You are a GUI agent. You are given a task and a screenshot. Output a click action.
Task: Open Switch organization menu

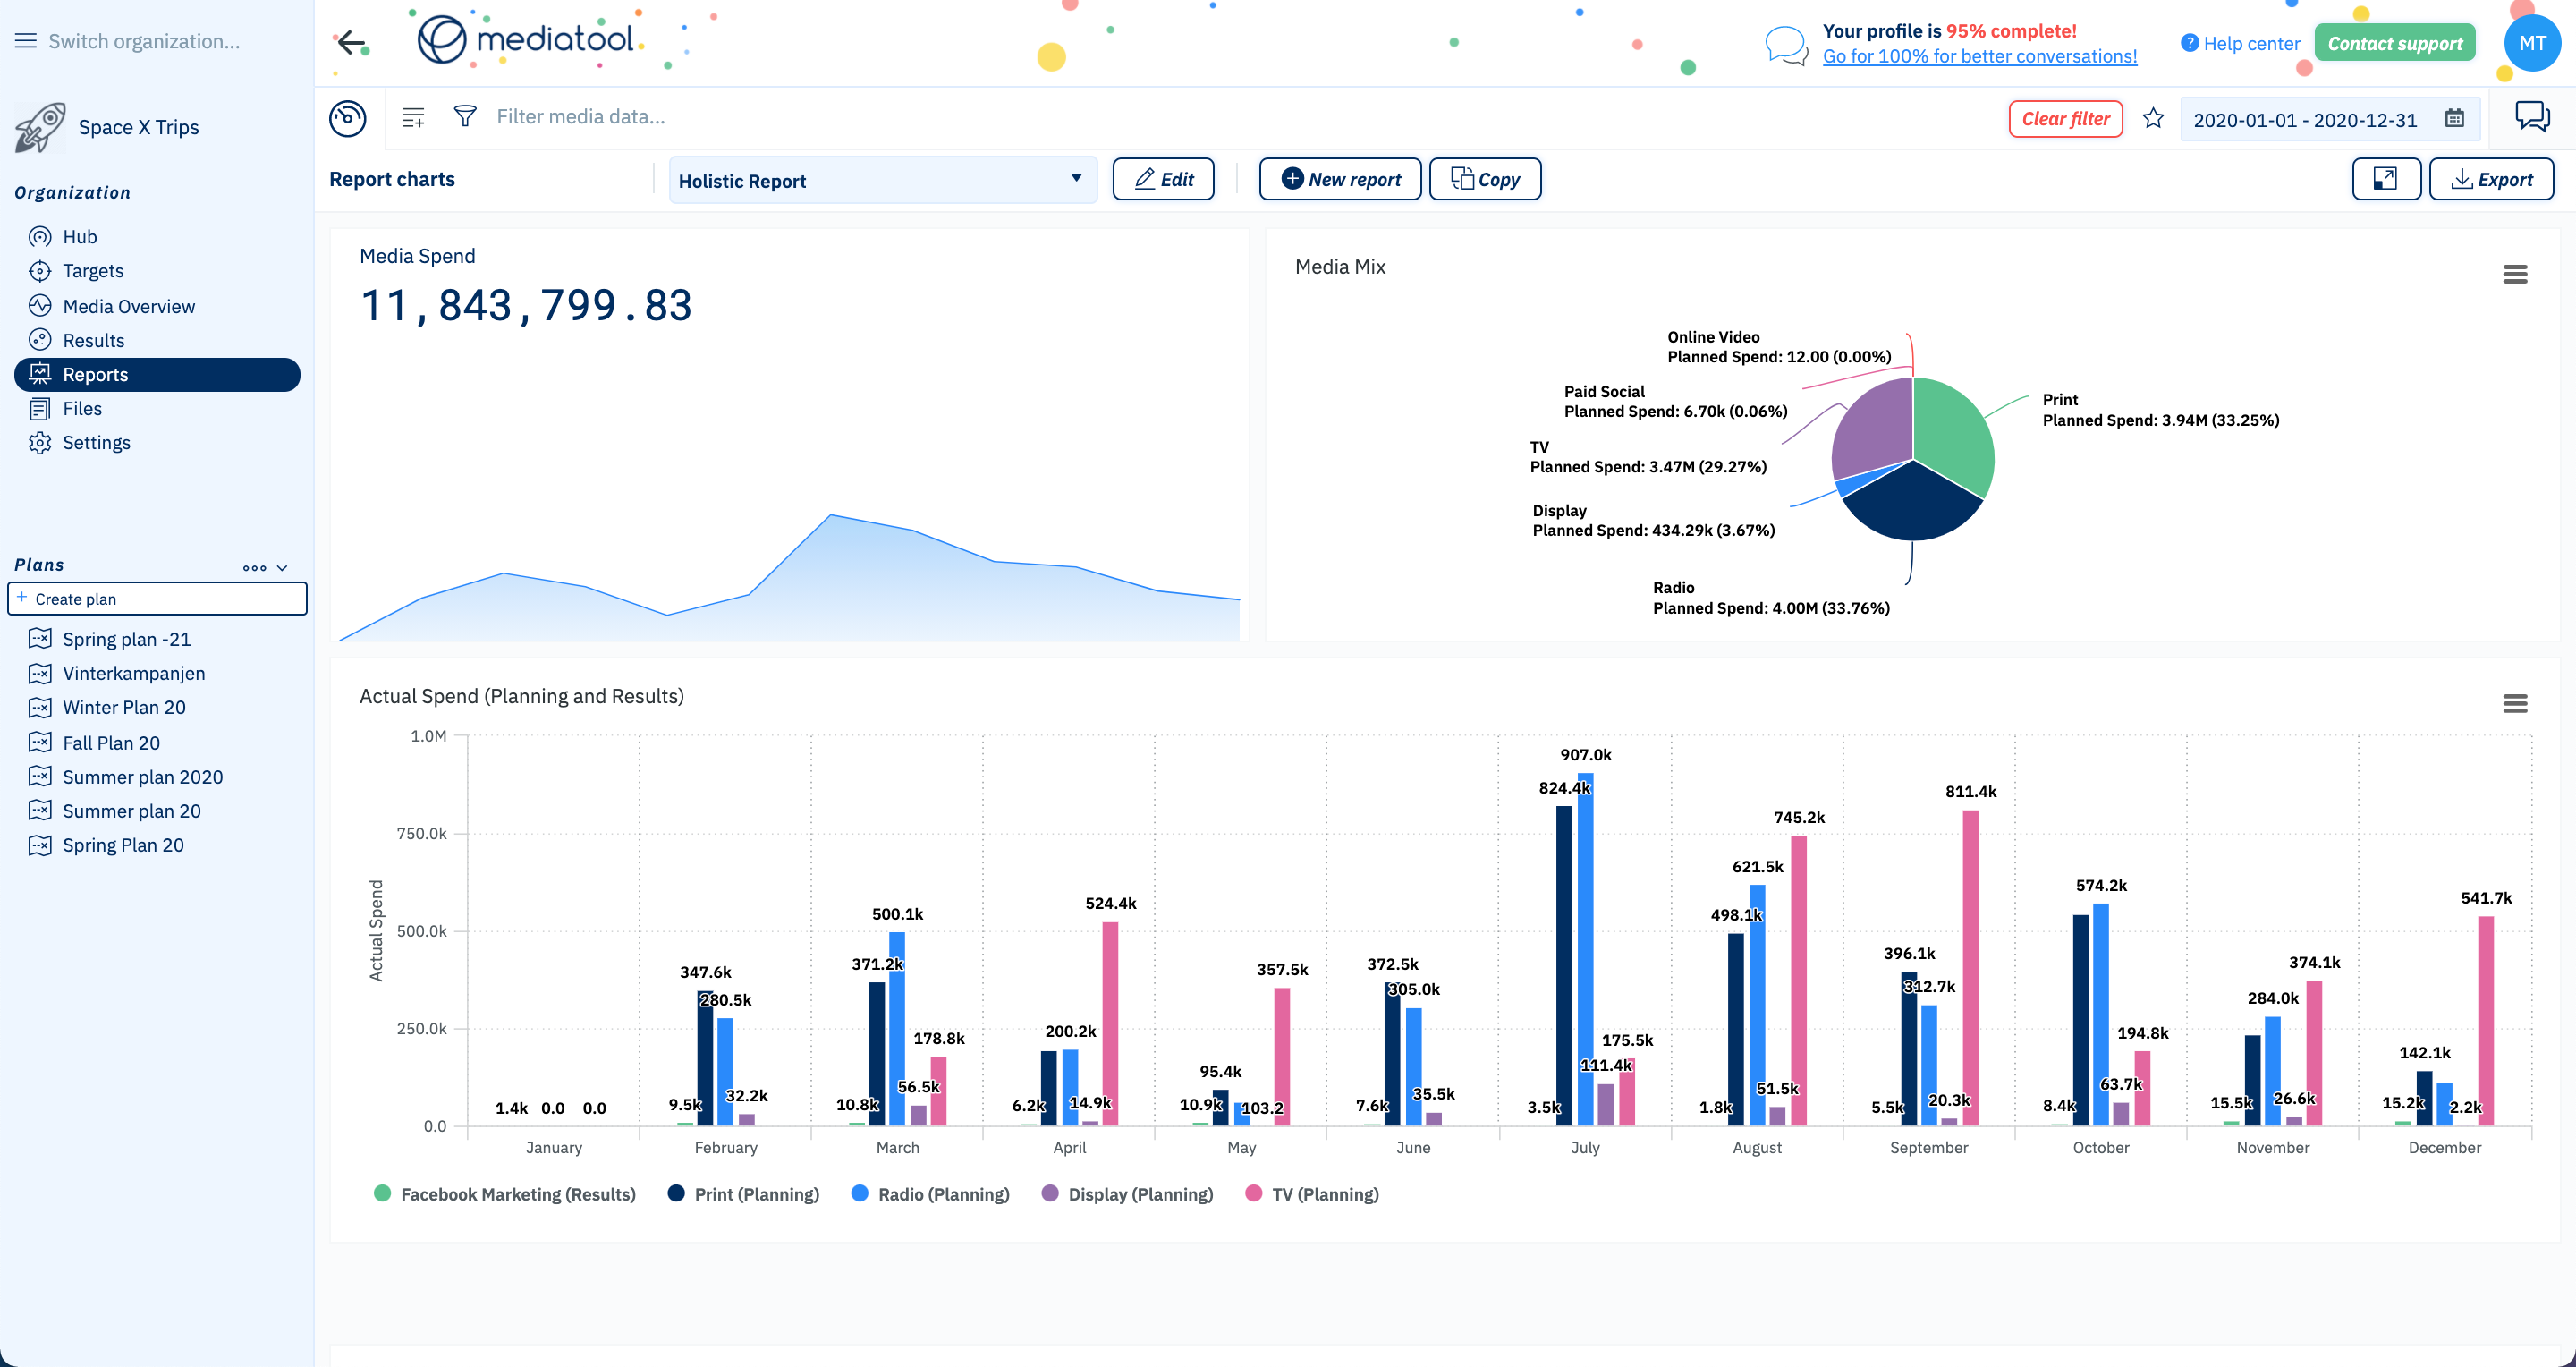[x=143, y=41]
